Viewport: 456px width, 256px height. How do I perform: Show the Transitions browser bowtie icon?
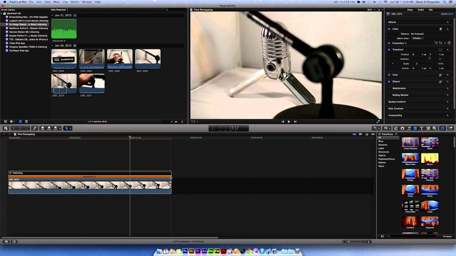(415, 128)
